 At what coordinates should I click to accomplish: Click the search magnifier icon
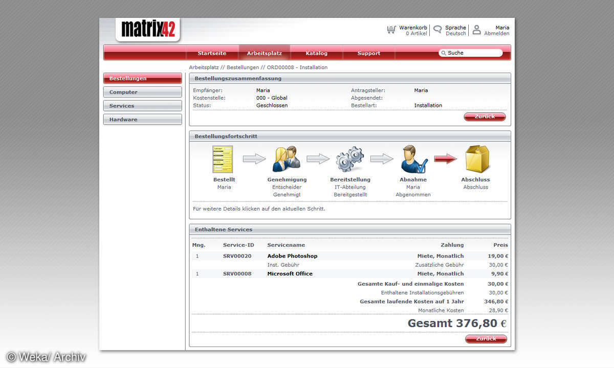(x=444, y=53)
